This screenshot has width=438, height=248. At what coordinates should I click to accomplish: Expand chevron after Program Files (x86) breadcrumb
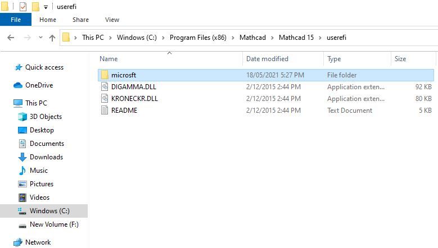coord(233,38)
